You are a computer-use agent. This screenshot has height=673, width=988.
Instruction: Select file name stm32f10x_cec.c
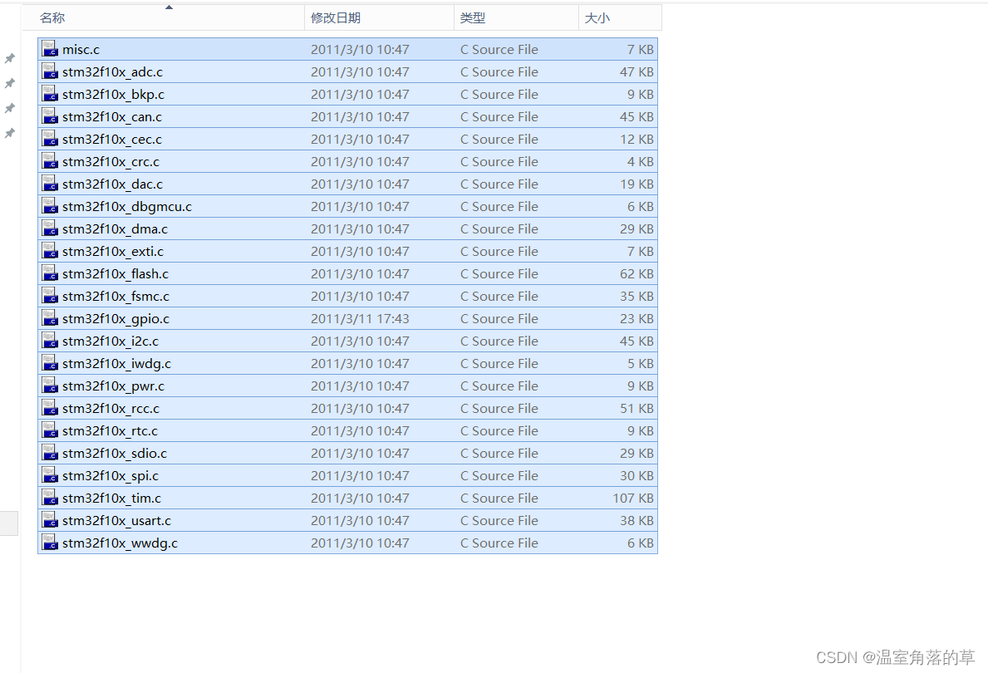(112, 140)
